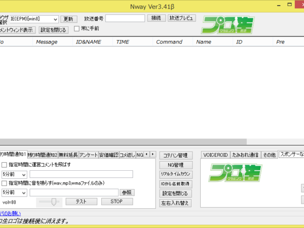This screenshot has width=304, height=228.
Task: Enable 指定時間に運営コメントを飛ばす checkbox
Action: (x=4, y=165)
